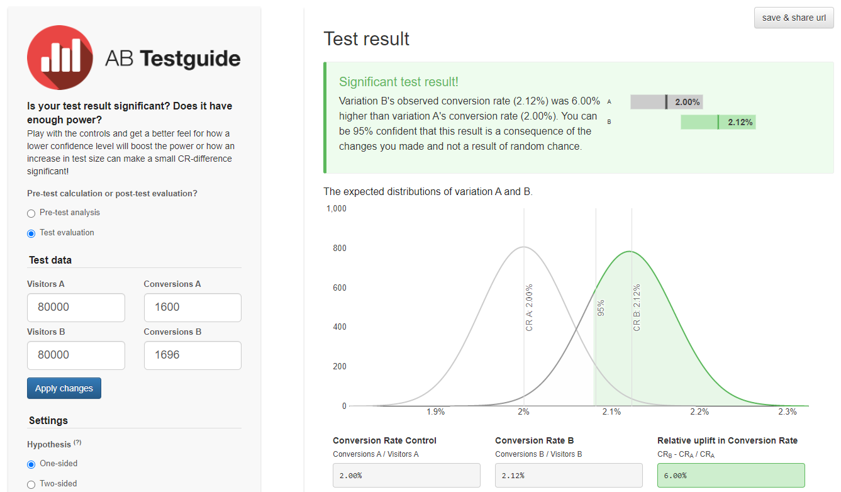Choose the One-sided hypothesis option
This screenshot has height=492, width=841.
point(31,464)
